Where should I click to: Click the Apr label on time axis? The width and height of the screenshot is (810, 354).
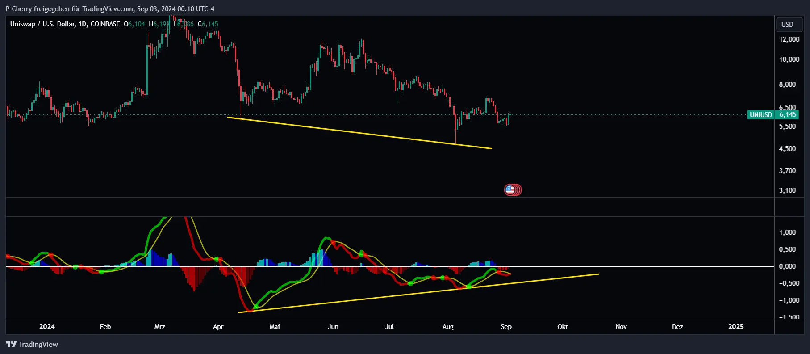point(218,327)
